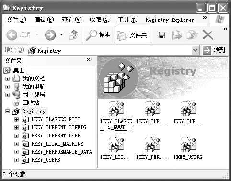231x181 pixels.
Task: Toggle the 文件夹 folders pane button
Action: [x=132, y=35]
